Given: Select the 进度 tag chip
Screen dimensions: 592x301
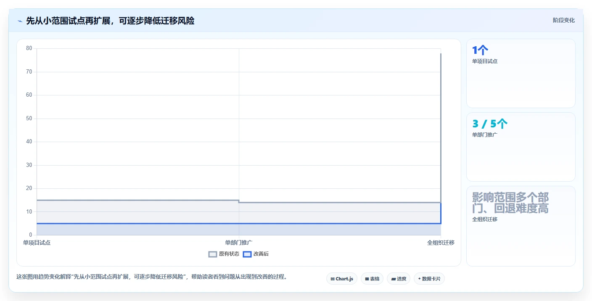Looking at the screenshot, I should point(399,279).
